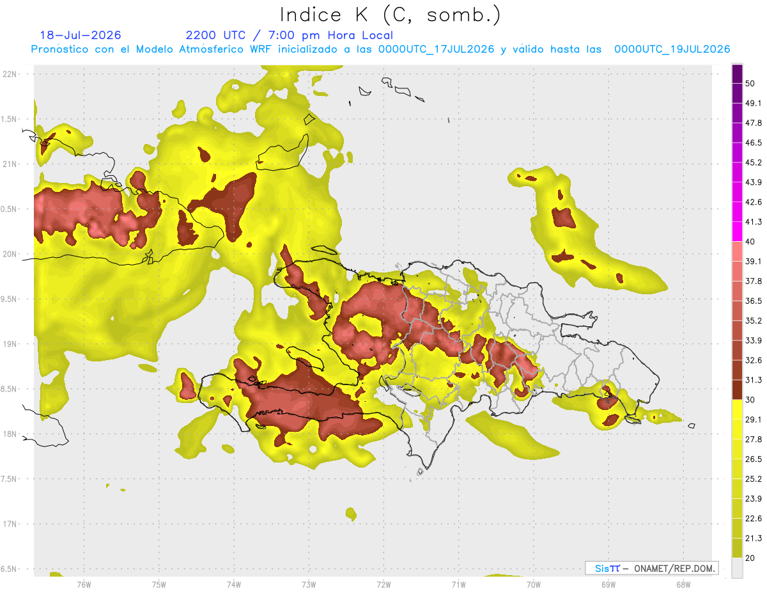Click the legend value "22.6"

tap(754, 519)
